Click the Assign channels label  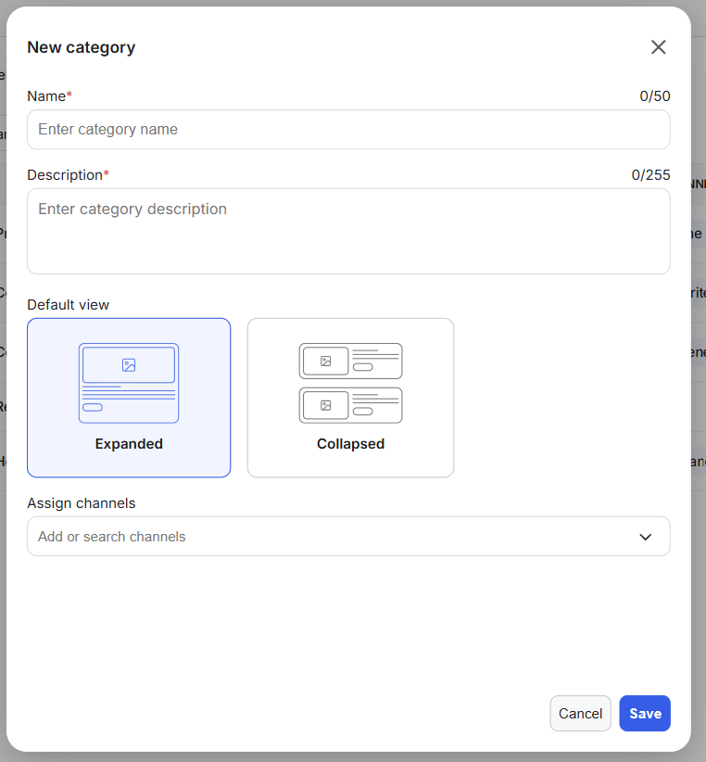point(82,503)
